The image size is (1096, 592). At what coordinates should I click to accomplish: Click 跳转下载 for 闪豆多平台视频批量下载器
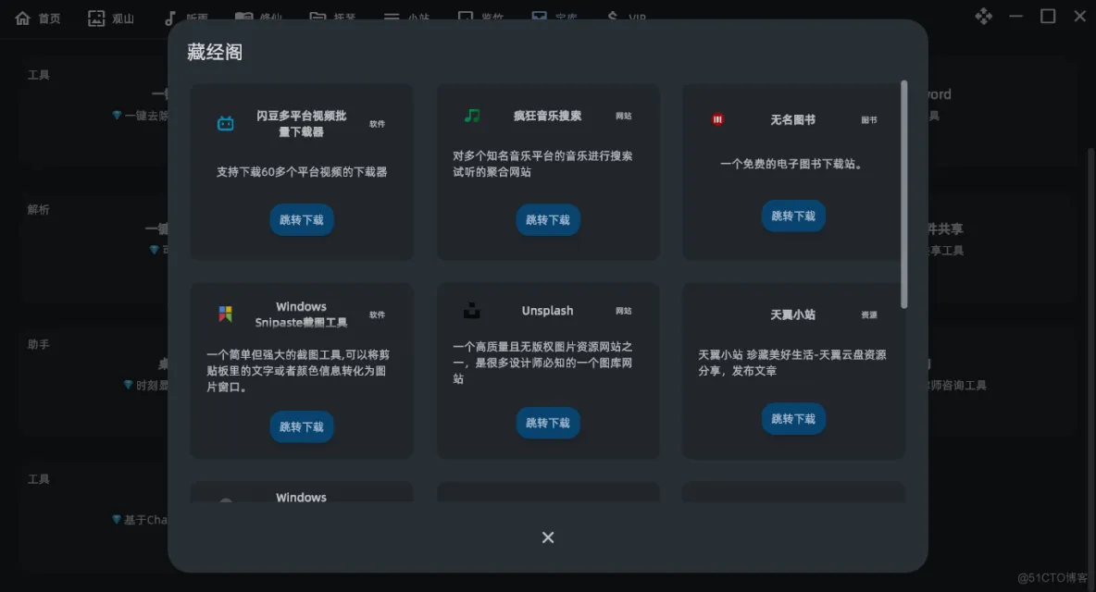[301, 220]
